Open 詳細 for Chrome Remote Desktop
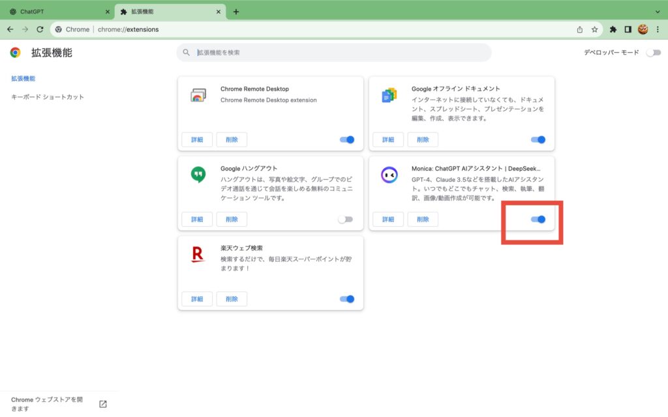Viewport: 668px width, 417px height. click(x=197, y=139)
